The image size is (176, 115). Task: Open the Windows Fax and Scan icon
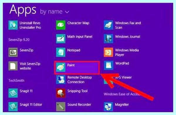coord(108,25)
